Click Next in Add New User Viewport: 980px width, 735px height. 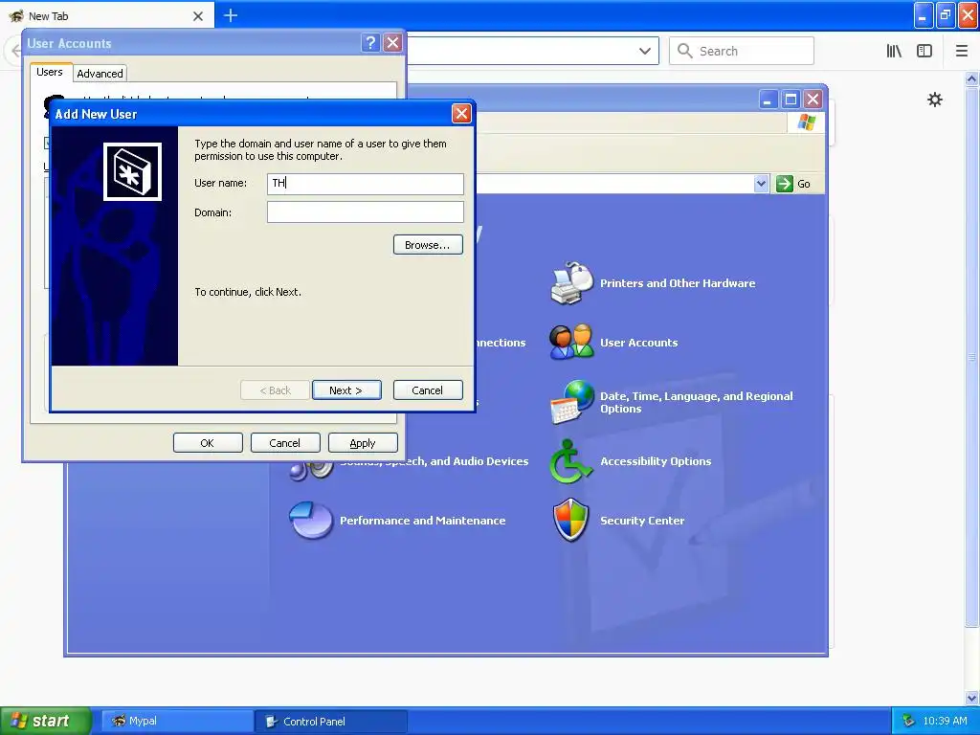point(346,390)
